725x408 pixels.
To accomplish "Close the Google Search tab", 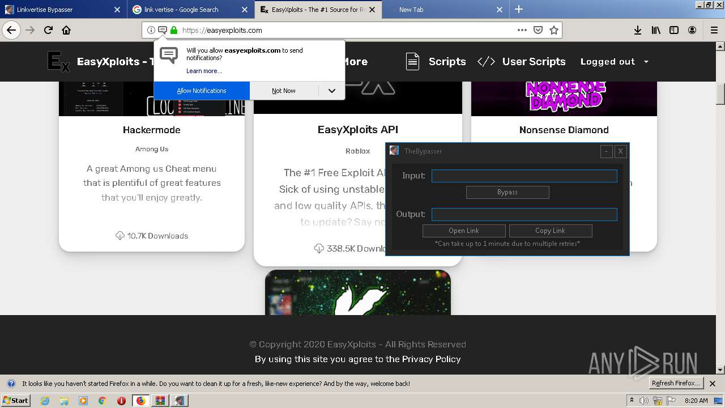I will pos(245,10).
